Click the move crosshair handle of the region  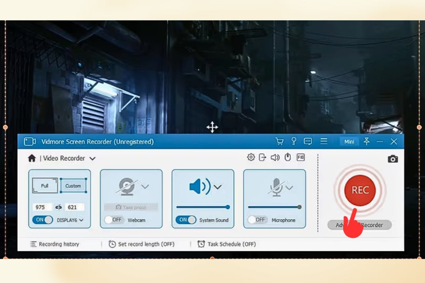[x=212, y=127]
